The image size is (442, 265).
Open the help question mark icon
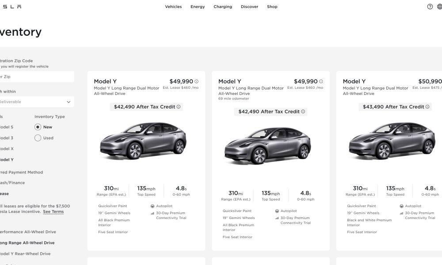point(430,7)
